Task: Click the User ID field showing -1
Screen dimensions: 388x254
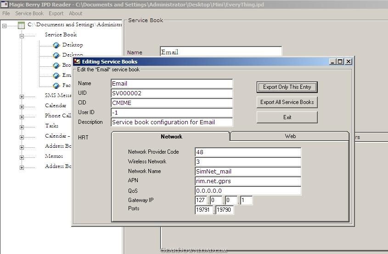Action: tap(172, 113)
